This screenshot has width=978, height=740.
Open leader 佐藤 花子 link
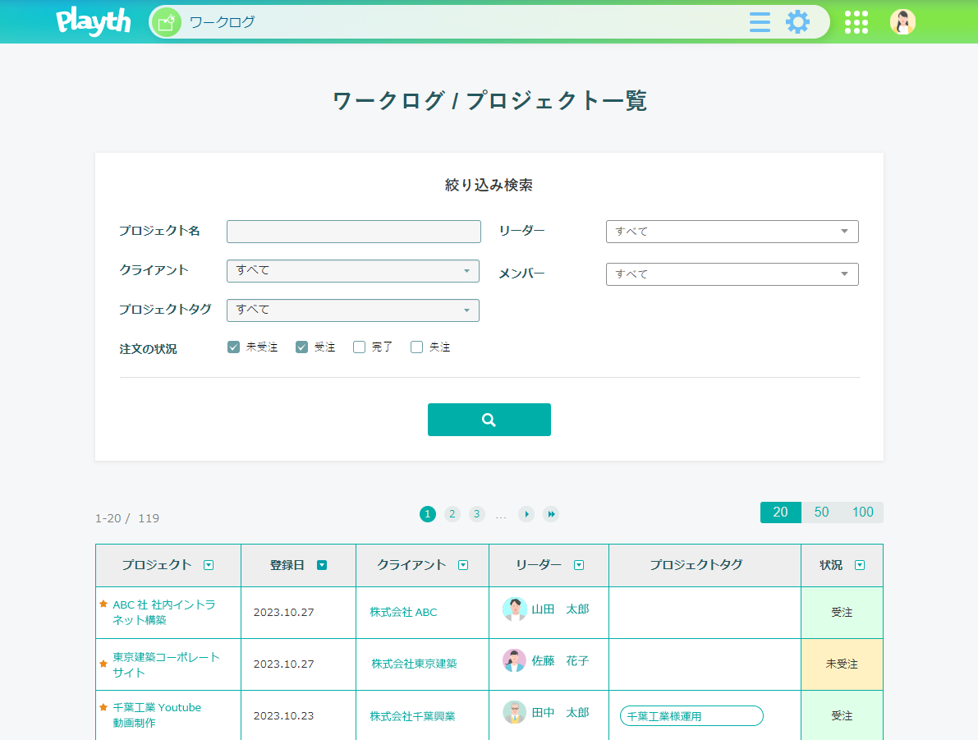click(x=560, y=661)
